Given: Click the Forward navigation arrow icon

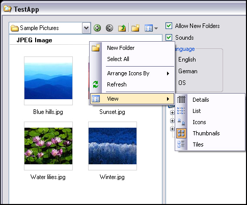Looking at the screenshot, I should 109,28.
